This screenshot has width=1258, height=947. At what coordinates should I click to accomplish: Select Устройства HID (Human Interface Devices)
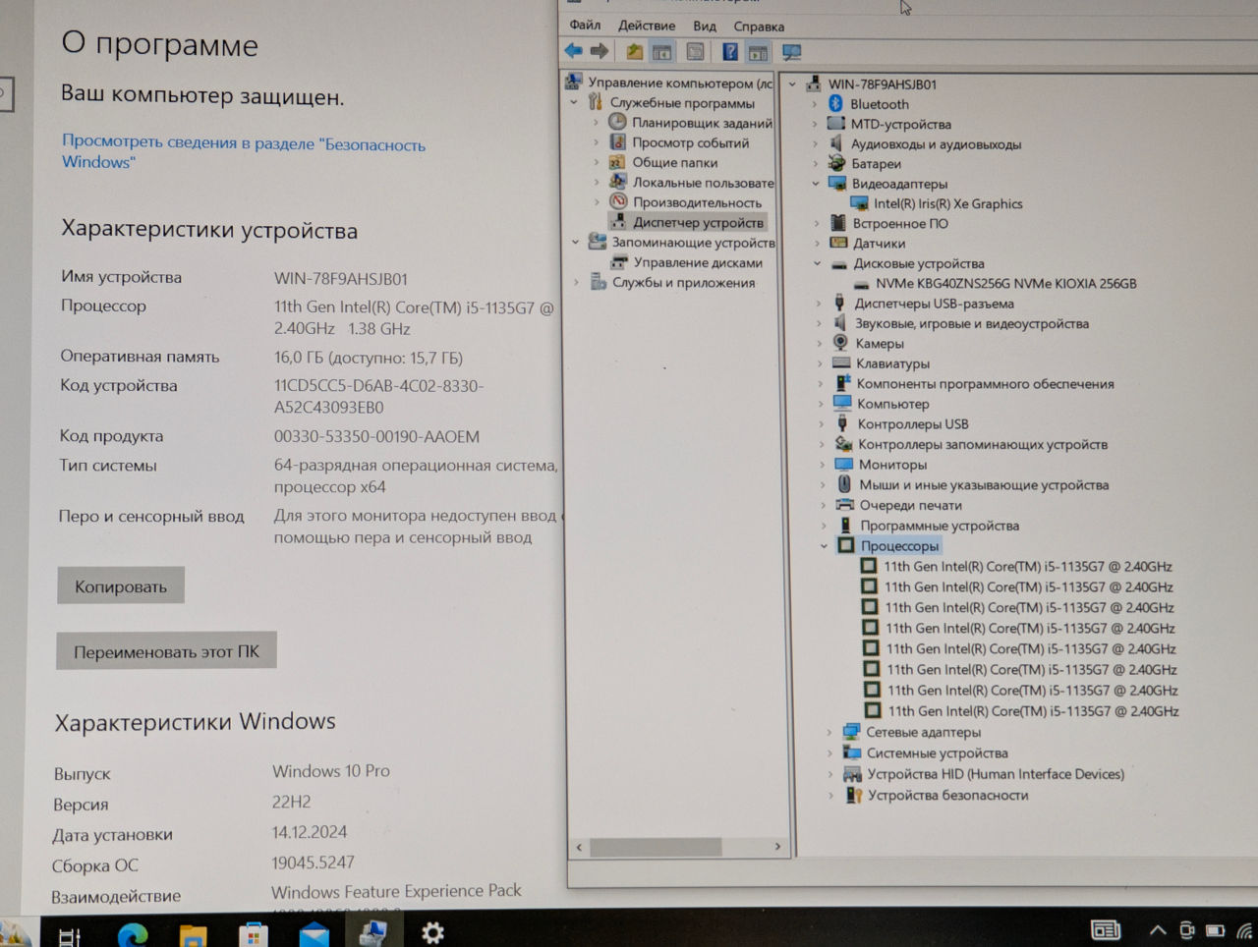996,774
